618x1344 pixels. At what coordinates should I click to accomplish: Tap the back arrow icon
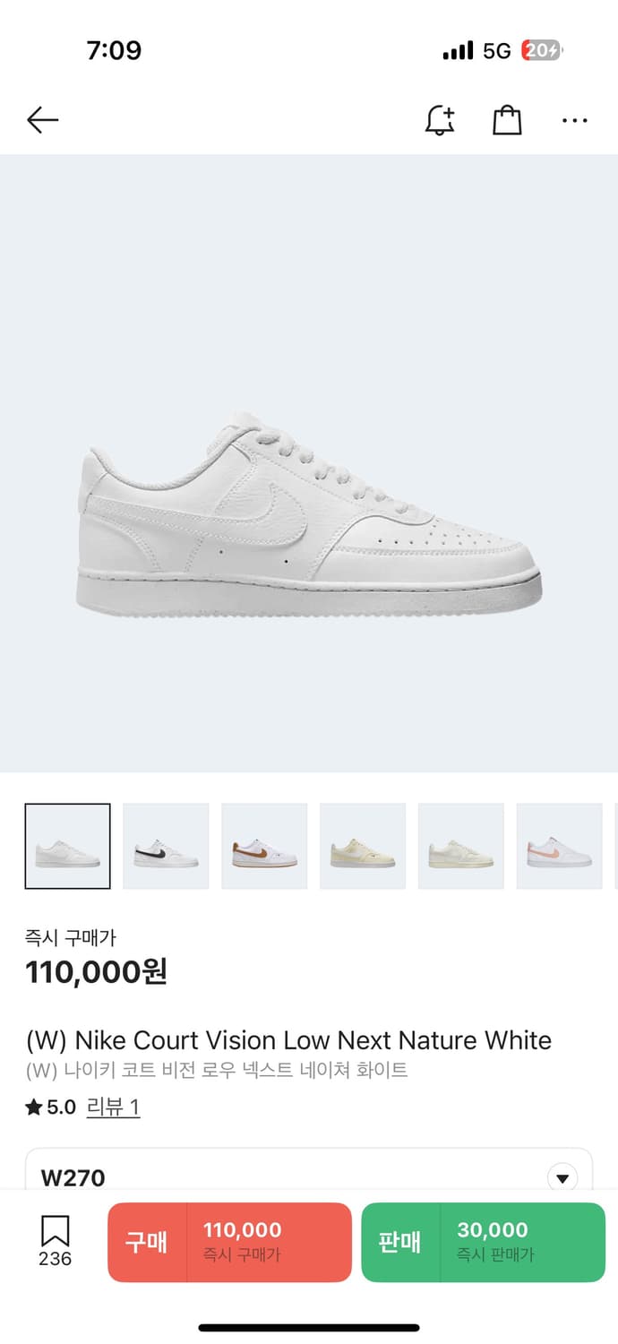42,120
